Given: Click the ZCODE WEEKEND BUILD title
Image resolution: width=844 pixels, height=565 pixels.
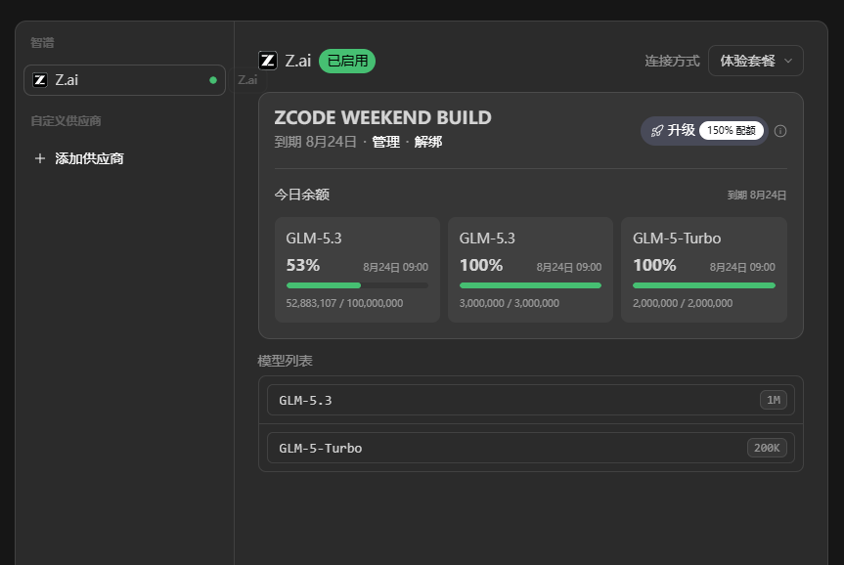Looking at the screenshot, I should [x=382, y=117].
